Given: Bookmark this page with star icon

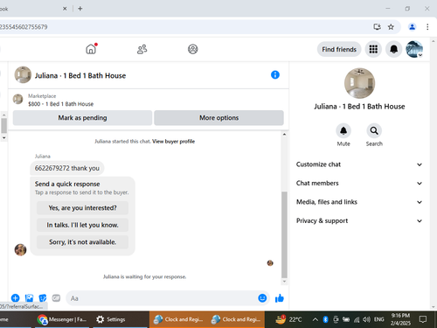Looking at the screenshot, I should [391, 27].
